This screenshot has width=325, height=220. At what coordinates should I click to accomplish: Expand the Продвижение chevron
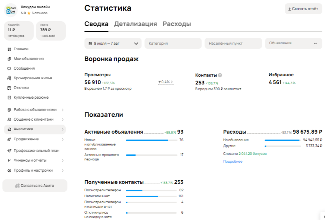pyautogui.click(x=63, y=139)
